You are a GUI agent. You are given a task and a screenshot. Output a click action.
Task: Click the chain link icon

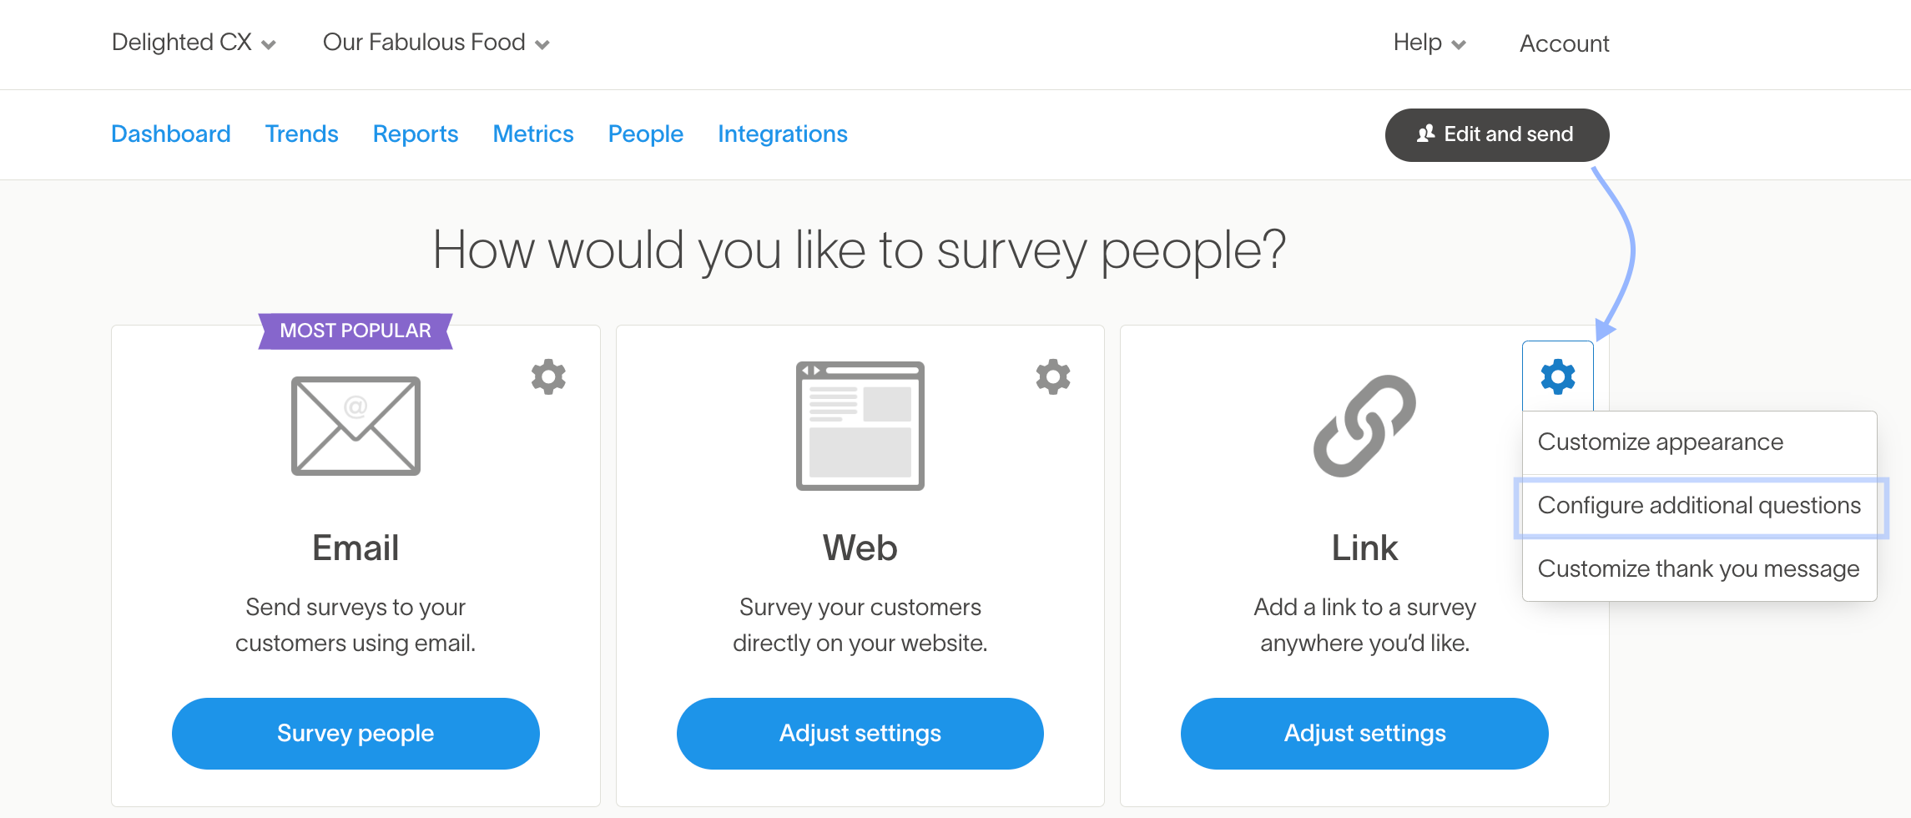(1364, 426)
